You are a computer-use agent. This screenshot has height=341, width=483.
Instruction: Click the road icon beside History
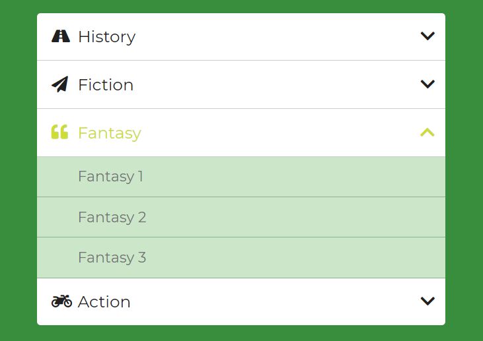pos(61,36)
